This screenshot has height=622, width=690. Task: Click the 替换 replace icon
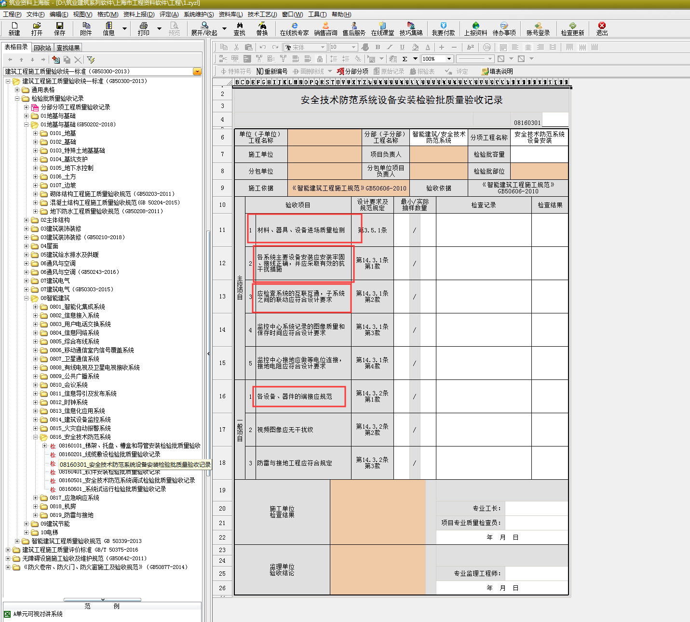tap(262, 28)
